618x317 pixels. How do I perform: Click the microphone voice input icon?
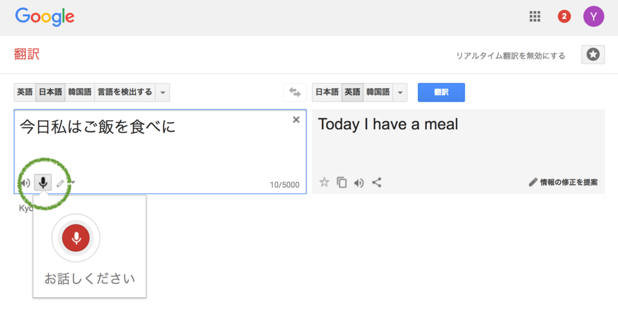pyautogui.click(x=43, y=183)
